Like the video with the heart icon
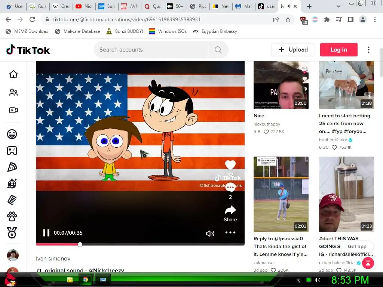Viewport: 383px width, 287px height. tap(230, 165)
